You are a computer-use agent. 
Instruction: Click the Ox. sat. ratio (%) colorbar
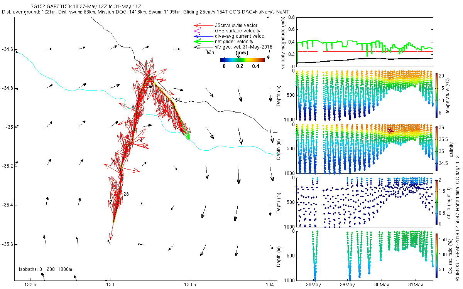coord(436,255)
